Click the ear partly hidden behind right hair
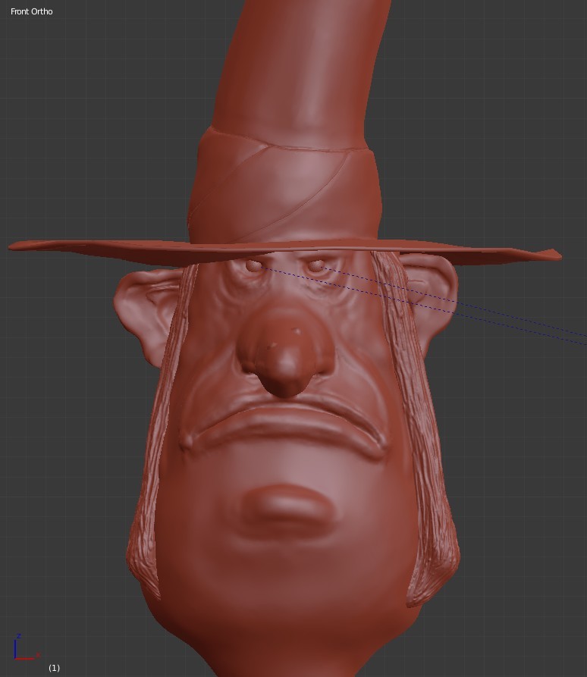587x677 pixels. click(436, 288)
